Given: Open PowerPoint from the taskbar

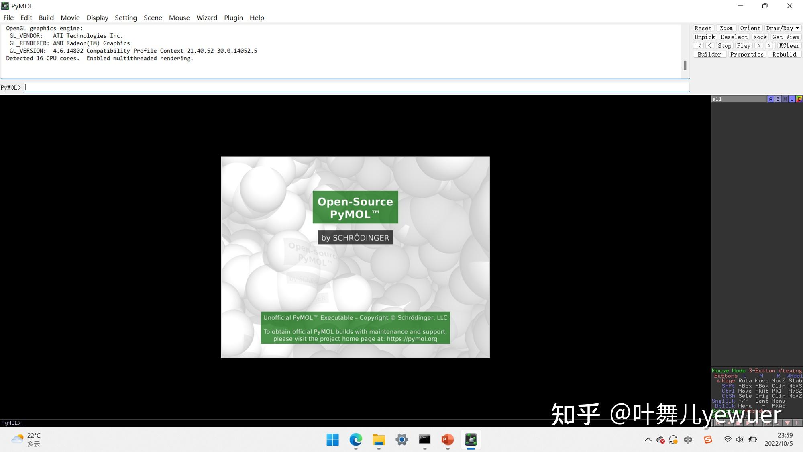Looking at the screenshot, I should pyautogui.click(x=447, y=440).
